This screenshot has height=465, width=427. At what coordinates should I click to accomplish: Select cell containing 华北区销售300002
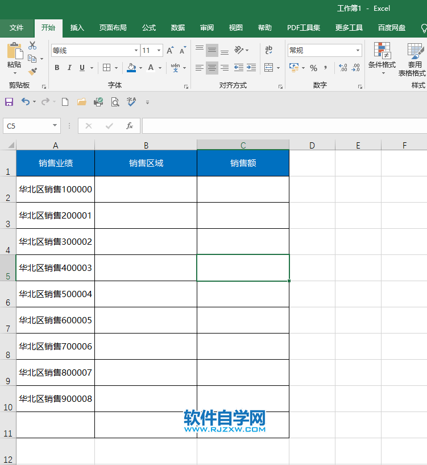pos(56,242)
